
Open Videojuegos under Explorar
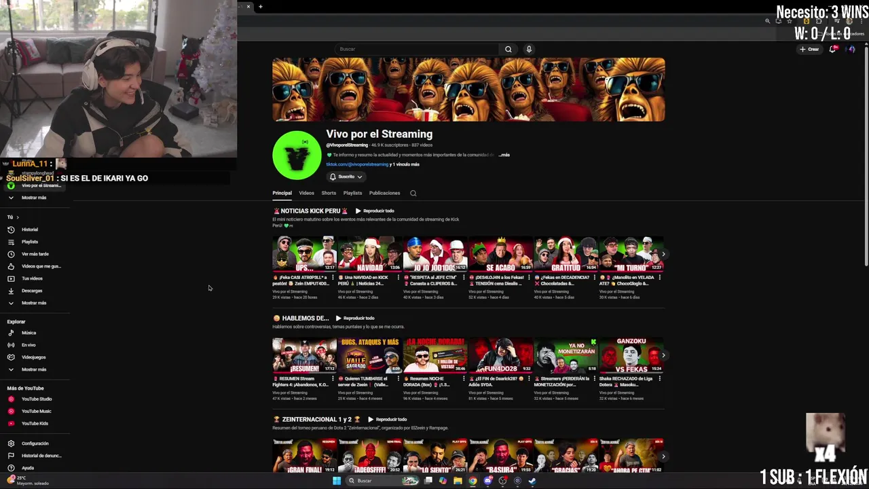[33, 357]
